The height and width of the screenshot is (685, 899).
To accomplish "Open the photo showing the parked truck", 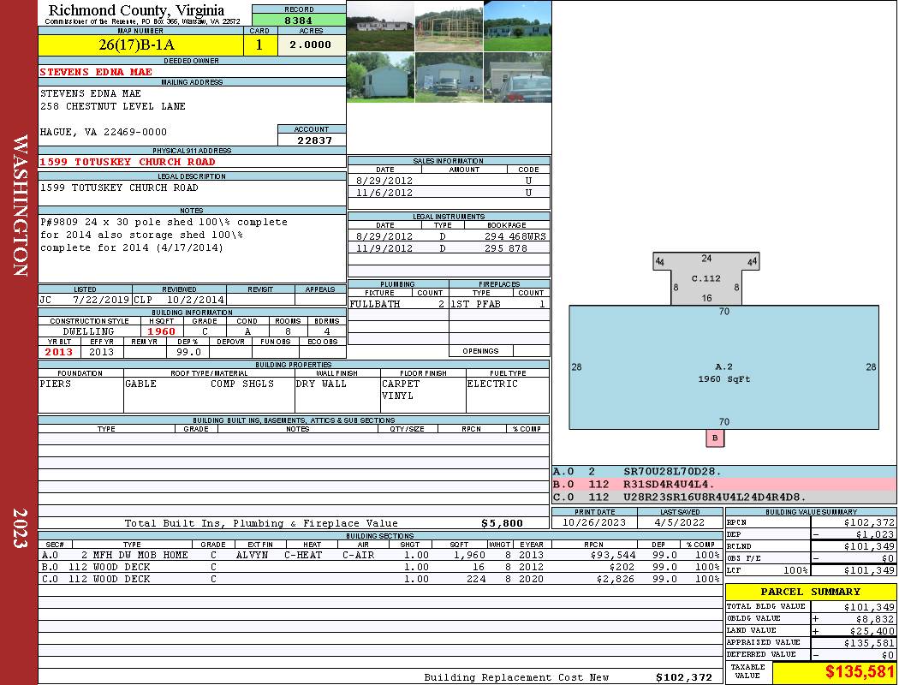I will 449,78.
